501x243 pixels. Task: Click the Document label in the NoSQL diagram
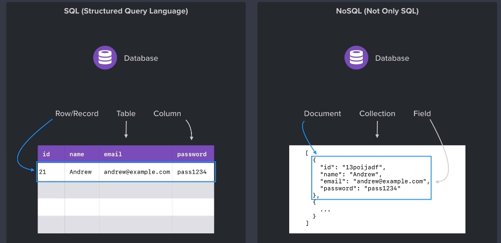pos(323,113)
